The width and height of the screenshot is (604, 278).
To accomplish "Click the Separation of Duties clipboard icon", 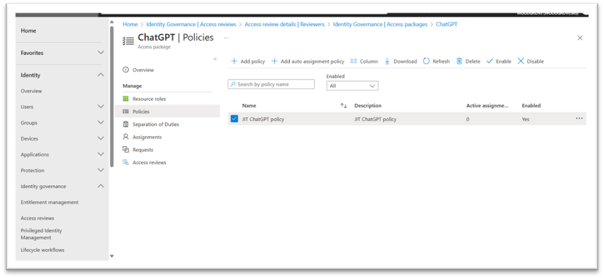I will [x=125, y=124].
